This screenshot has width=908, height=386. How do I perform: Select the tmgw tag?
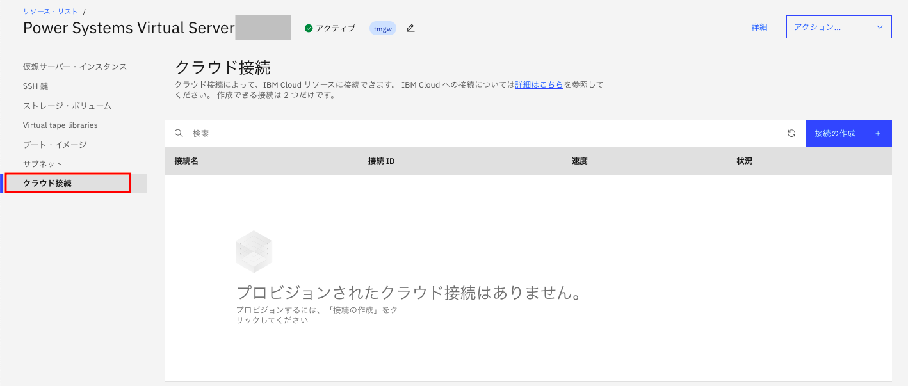click(383, 28)
